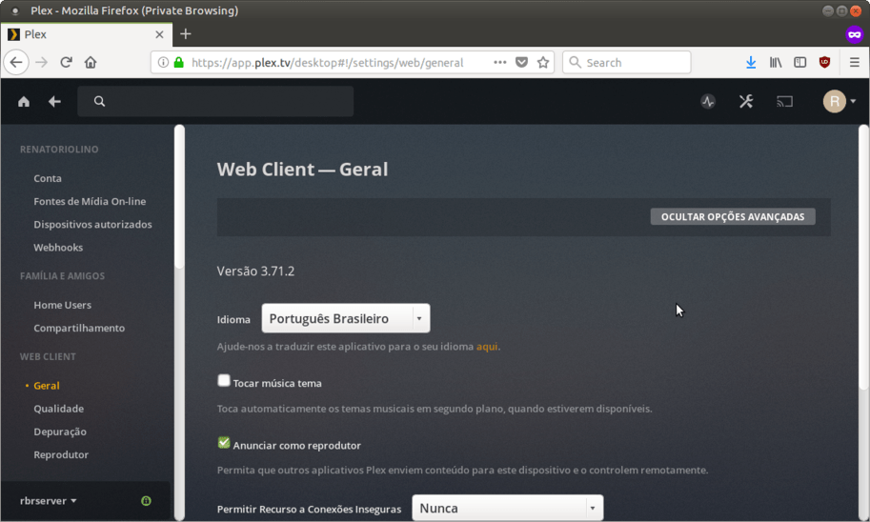The width and height of the screenshot is (870, 522).
Task: Click the Plex search magnifier icon
Action: [x=99, y=101]
